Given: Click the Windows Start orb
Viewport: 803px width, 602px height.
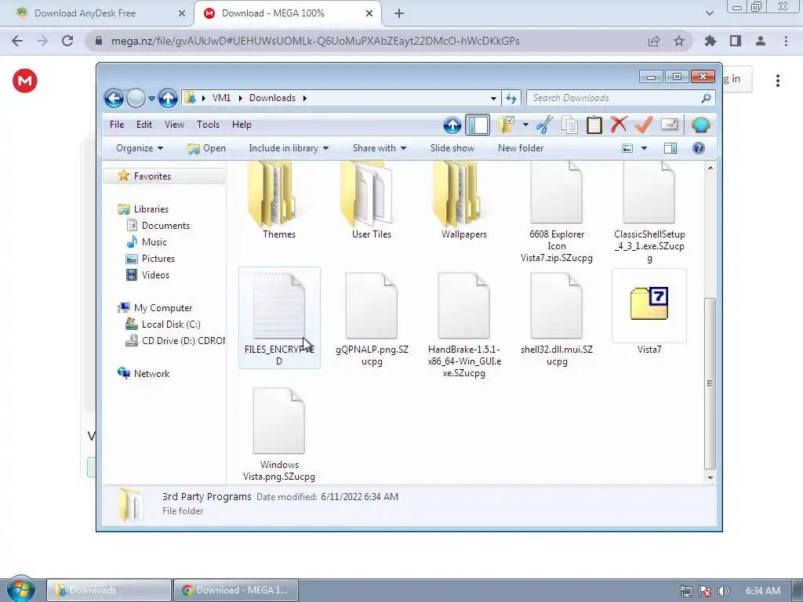Looking at the screenshot, I should (x=21, y=589).
